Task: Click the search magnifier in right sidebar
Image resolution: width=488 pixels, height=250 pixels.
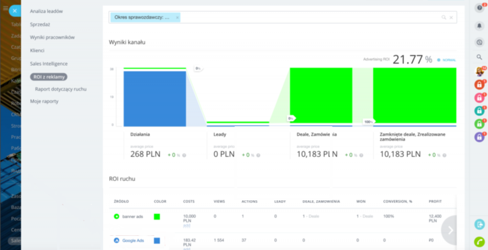Action: [479, 57]
